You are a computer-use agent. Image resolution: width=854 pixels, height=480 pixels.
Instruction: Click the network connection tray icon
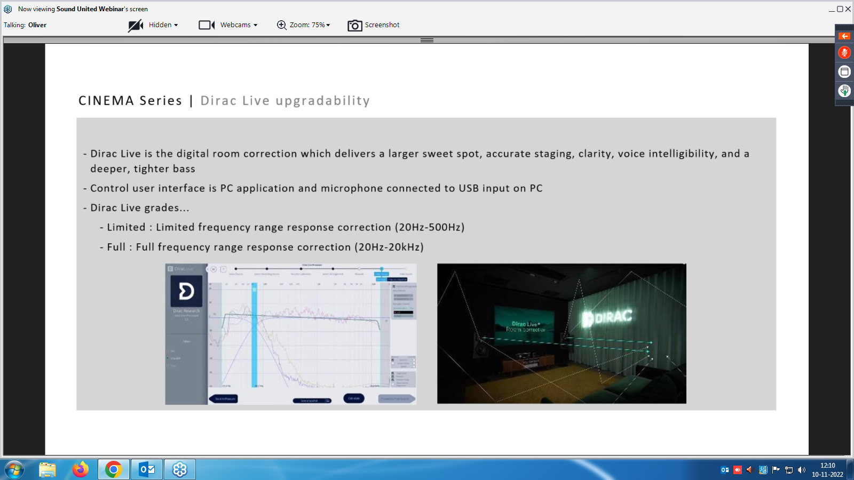pos(789,470)
